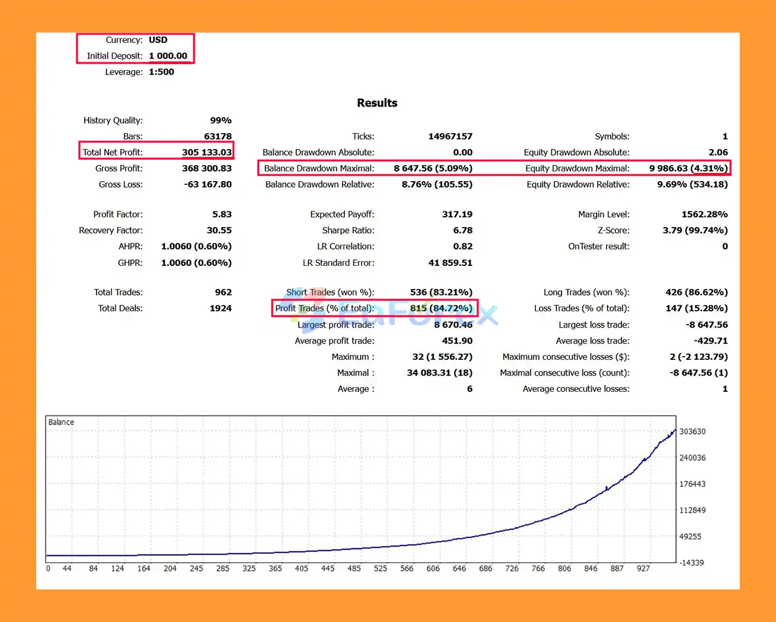
Task: Click the Results heading
Action: (x=377, y=103)
